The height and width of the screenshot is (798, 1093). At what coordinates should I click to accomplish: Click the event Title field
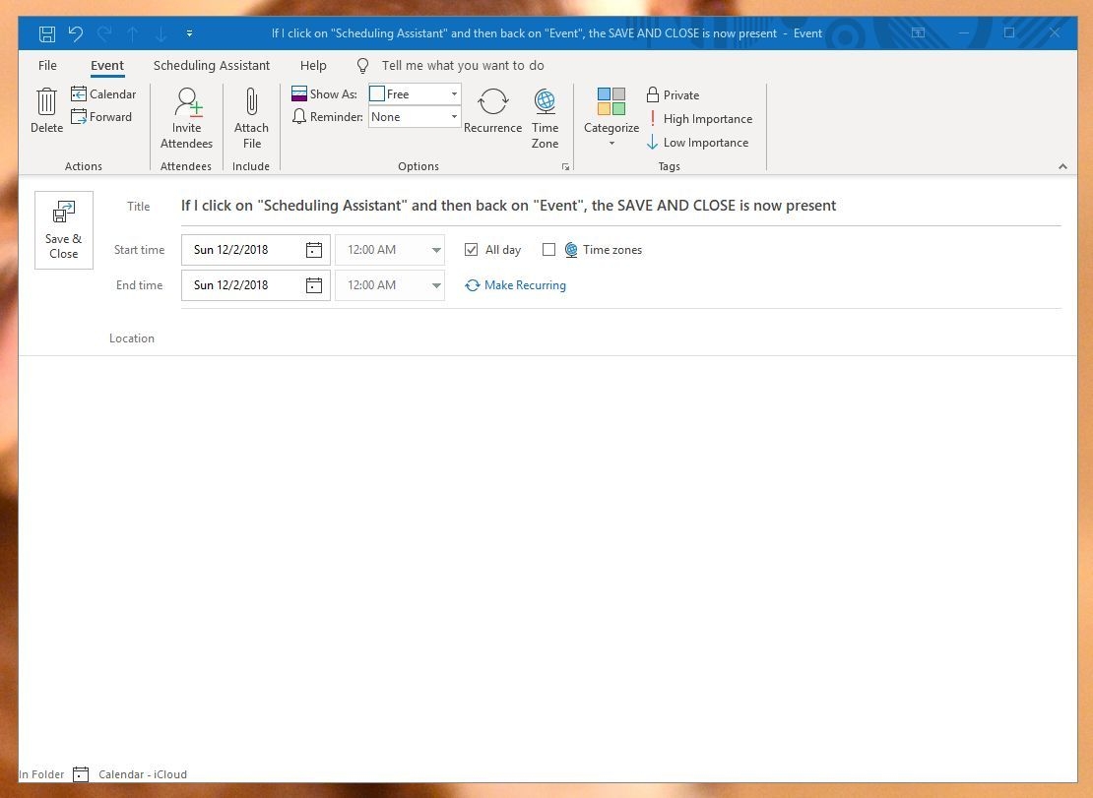[620, 206]
